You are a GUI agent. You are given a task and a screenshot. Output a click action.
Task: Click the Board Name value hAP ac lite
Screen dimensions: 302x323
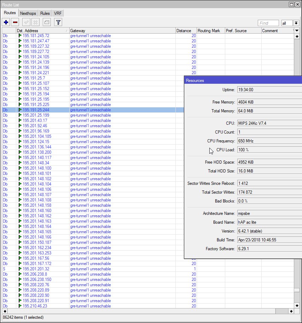click(269, 222)
